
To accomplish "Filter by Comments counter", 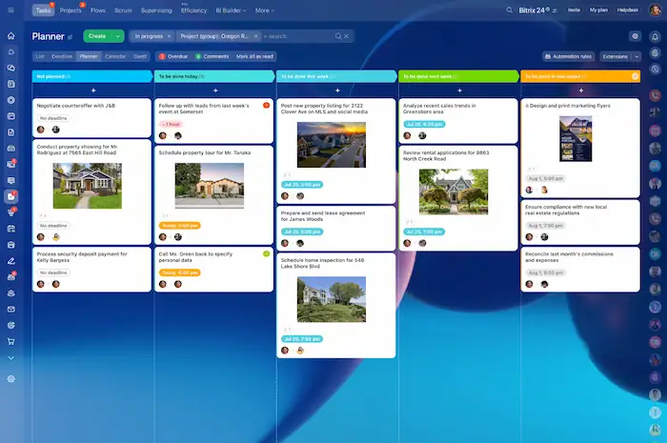I will (212, 56).
